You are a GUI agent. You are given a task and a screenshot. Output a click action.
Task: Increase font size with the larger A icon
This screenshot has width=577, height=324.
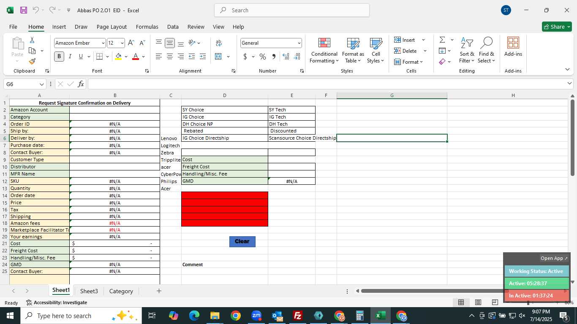131,43
